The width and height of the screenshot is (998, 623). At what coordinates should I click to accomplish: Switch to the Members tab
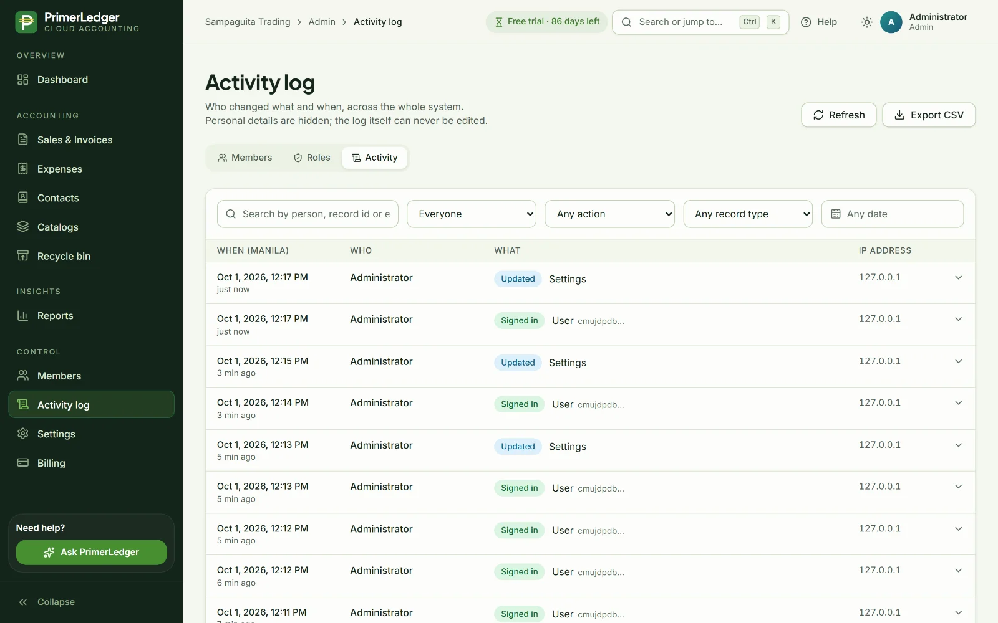pos(245,158)
